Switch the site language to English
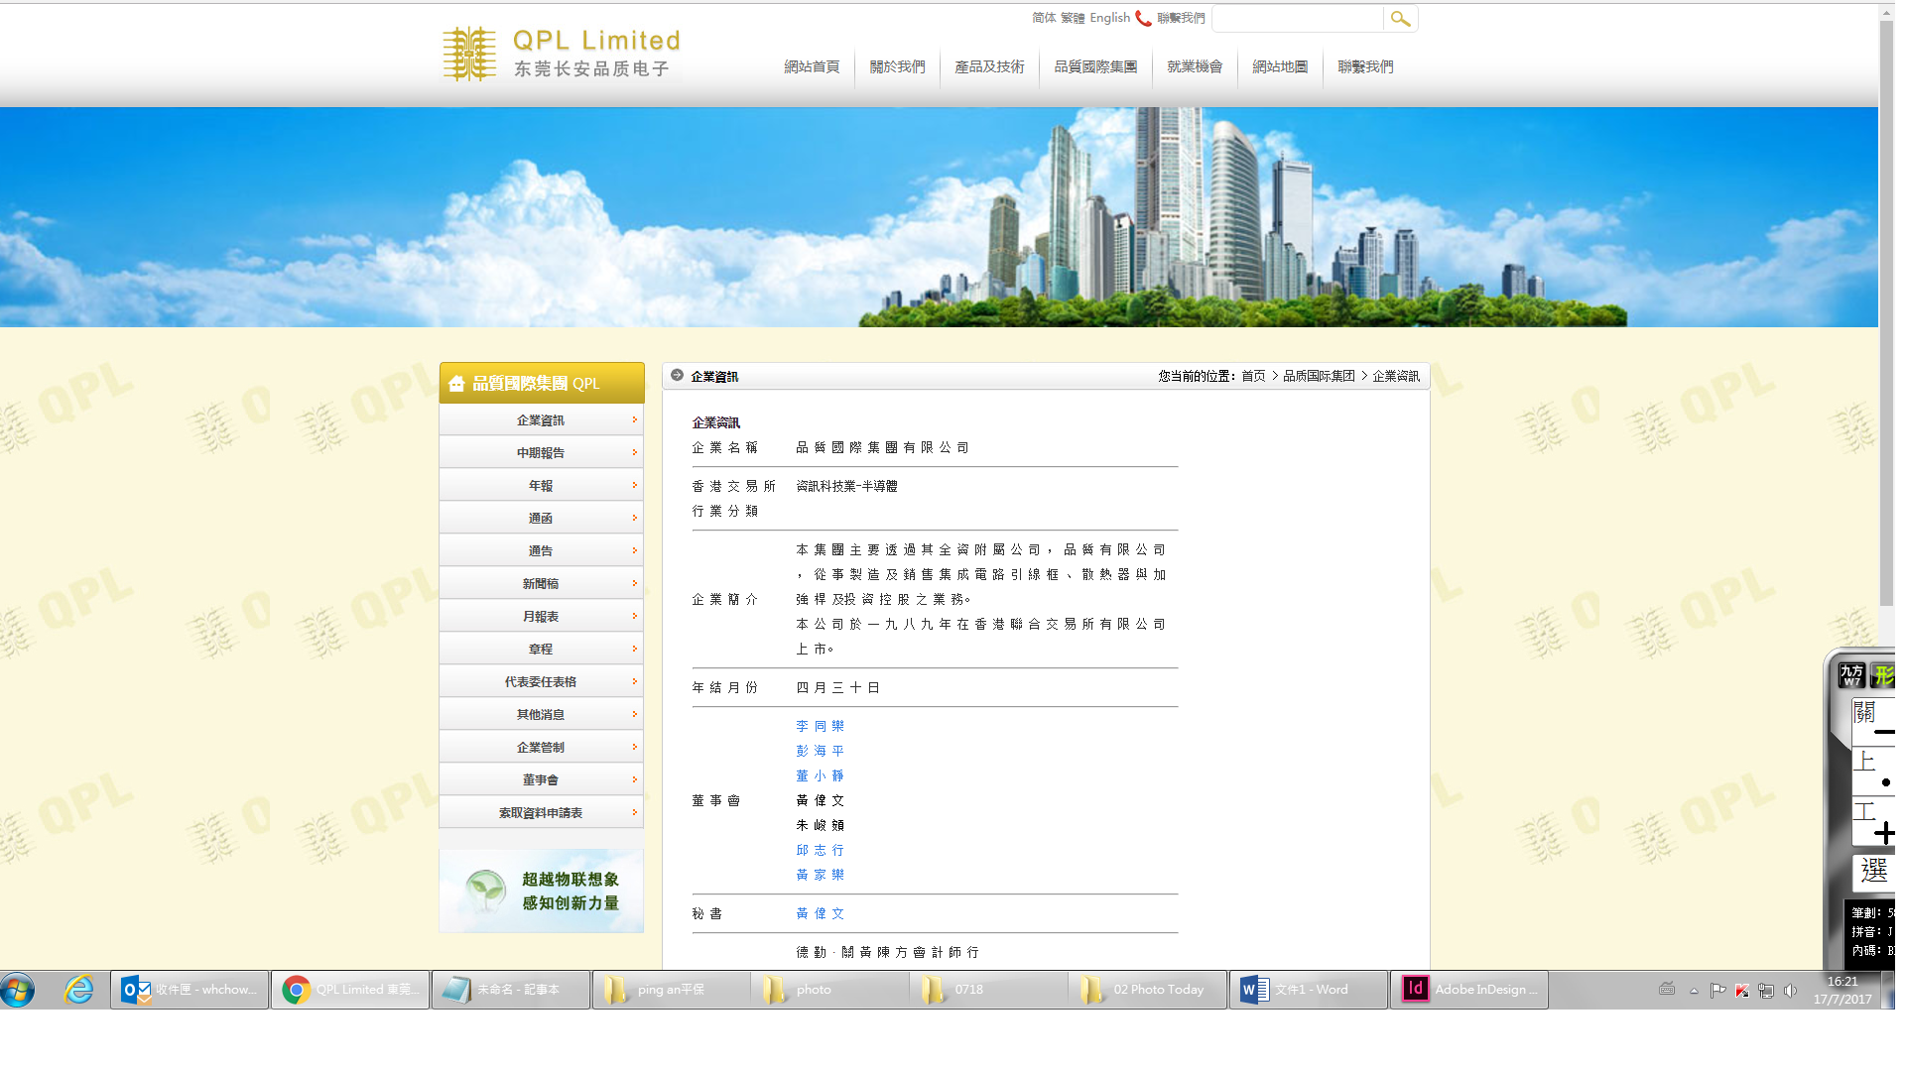Viewport: 1905px width, 1071px height. click(x=1108, y=17)
